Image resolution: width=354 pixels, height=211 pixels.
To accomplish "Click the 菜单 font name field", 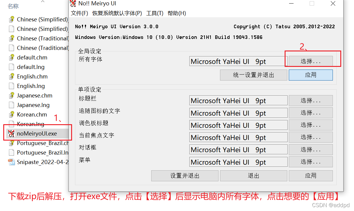I will (x=238, y=162).
